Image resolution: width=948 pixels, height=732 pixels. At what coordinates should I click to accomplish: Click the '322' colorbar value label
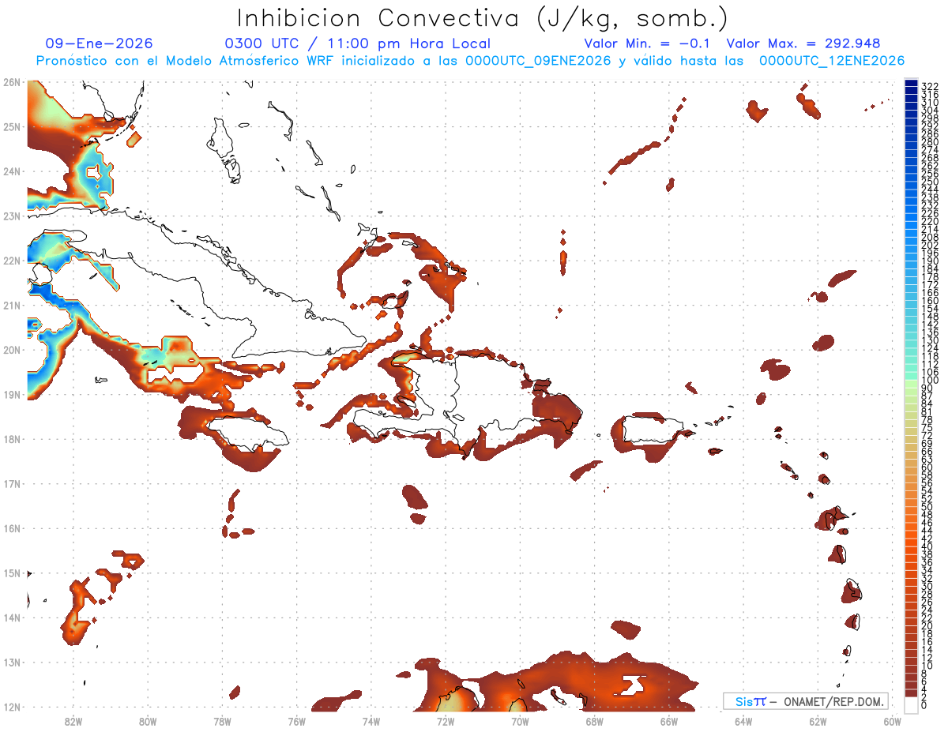click(x=930, y=86)
